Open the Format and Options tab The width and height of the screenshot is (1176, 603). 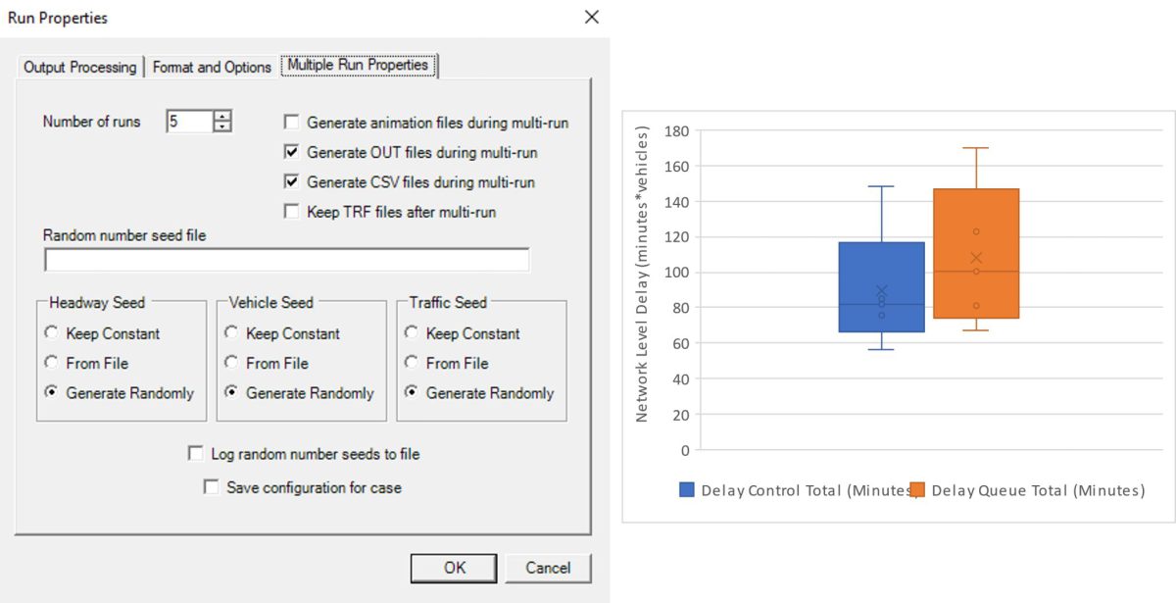(212, 67)
